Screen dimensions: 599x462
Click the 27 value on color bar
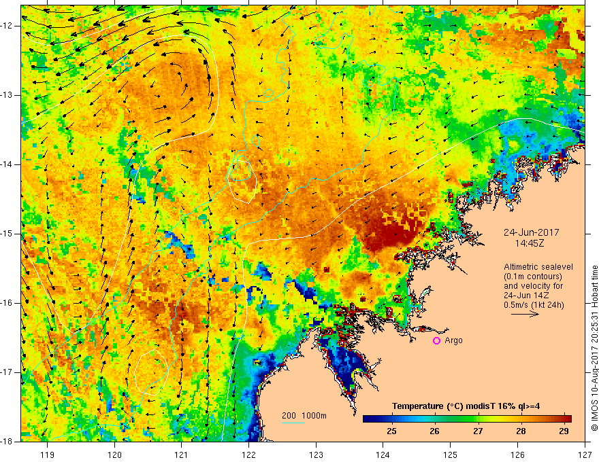click(478, 431)
